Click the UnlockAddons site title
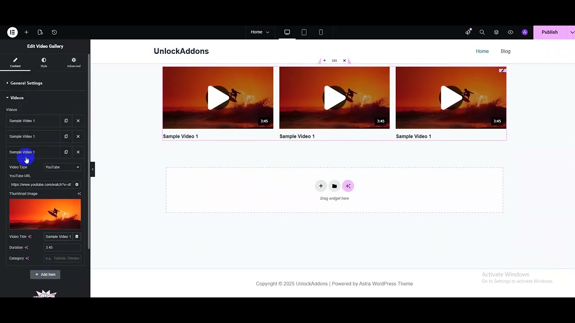 181,51
